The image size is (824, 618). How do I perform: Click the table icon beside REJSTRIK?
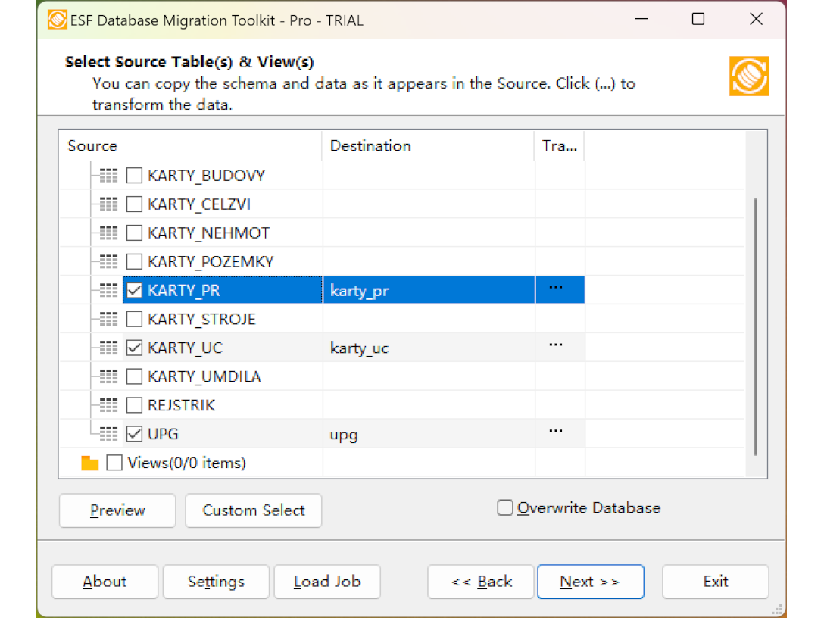(x=107, y=404)
